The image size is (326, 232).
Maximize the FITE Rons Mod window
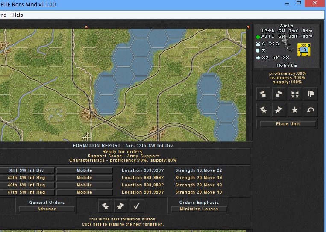pyautogui.click(x=299, y=3)
